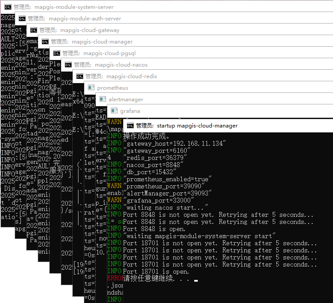Click the alertmanager window app icon

point(103,99)
